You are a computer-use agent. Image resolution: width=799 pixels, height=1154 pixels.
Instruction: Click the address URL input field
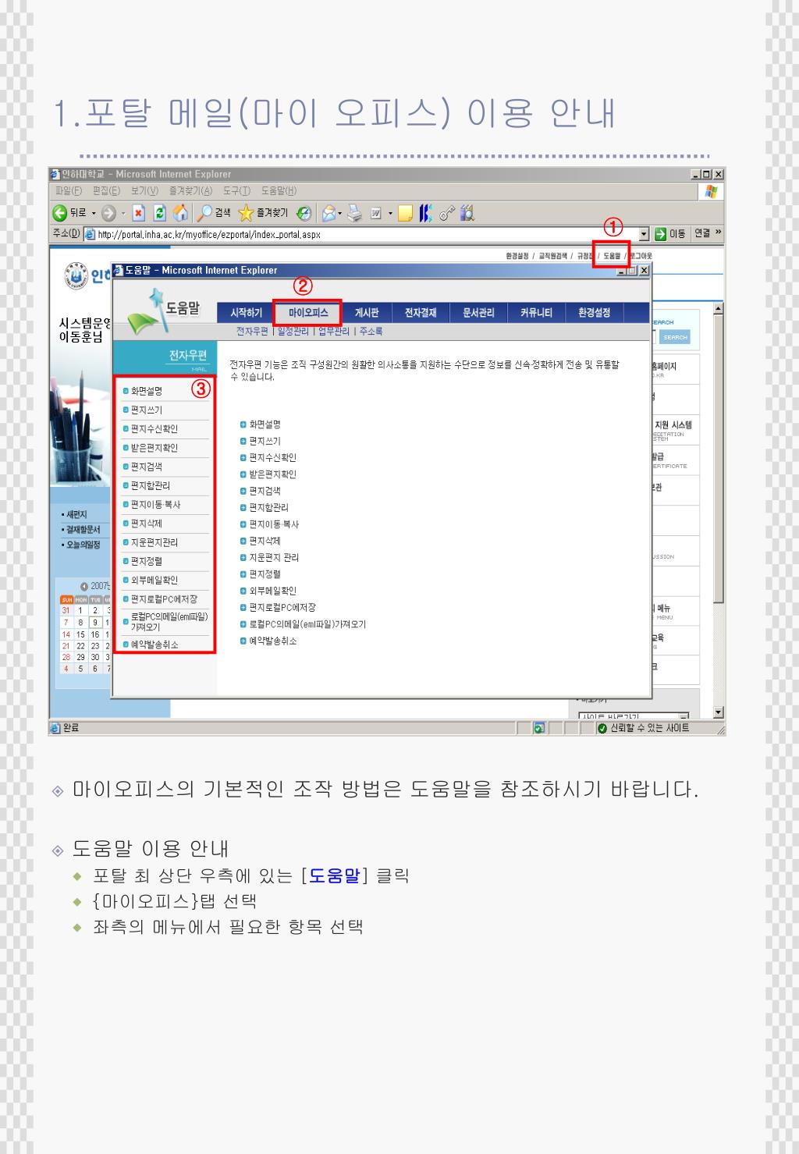click(x=367, y=234)
